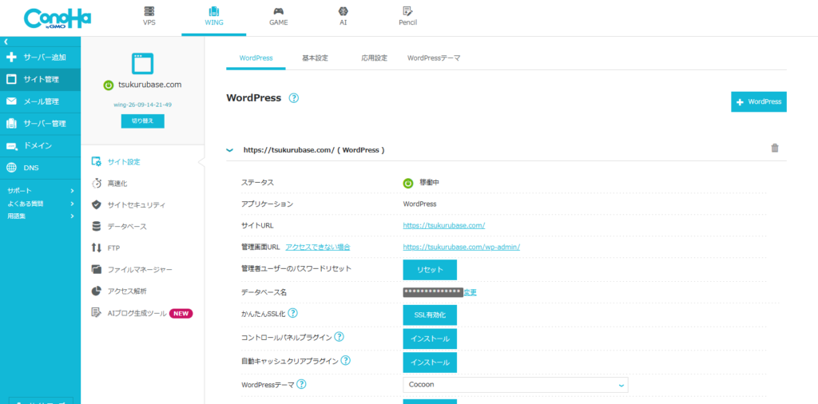The image size is (818, 404).
Task: Click the browser window site icon
Action: [x=142, y=63]
